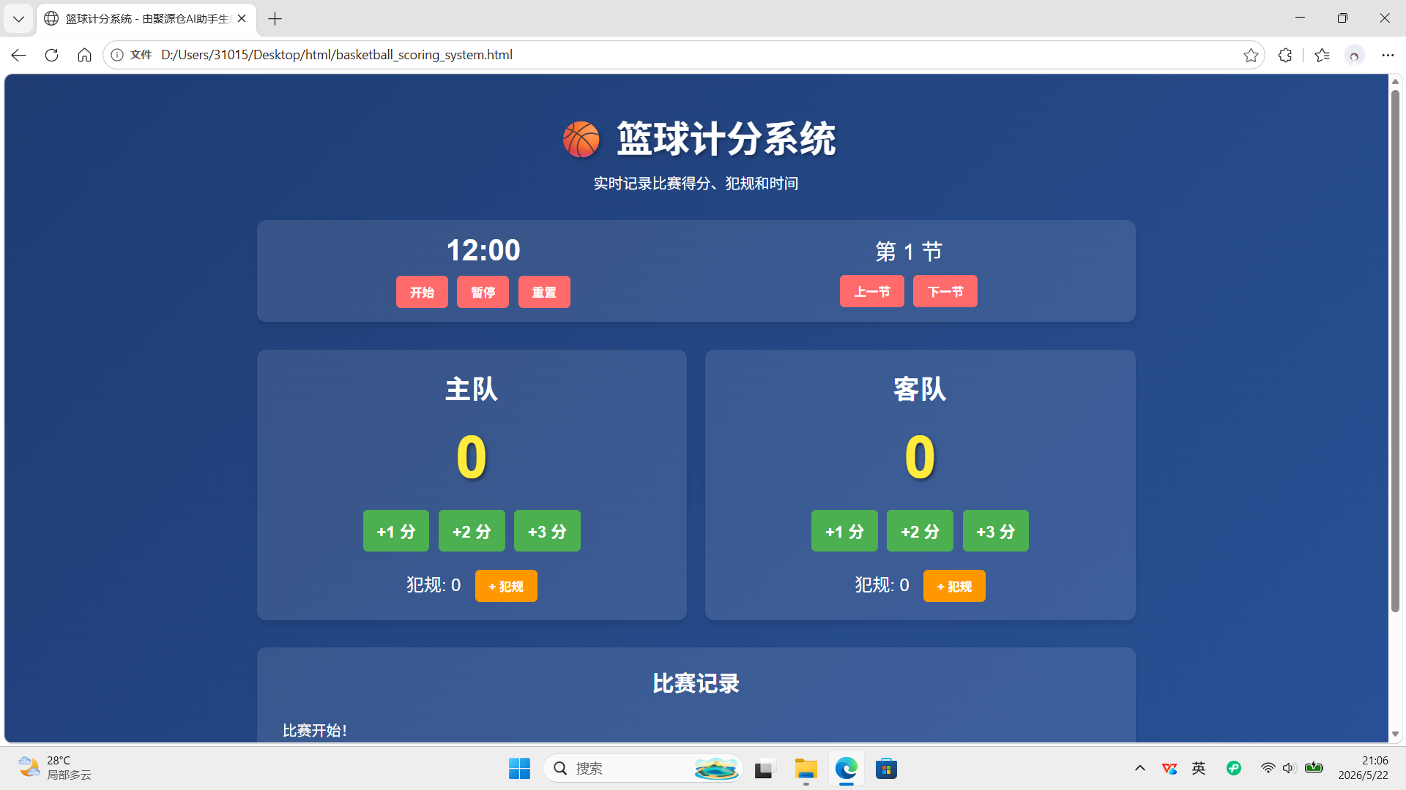Open the weather widget 28°C
1406x790 pixels.
point(55,768)
